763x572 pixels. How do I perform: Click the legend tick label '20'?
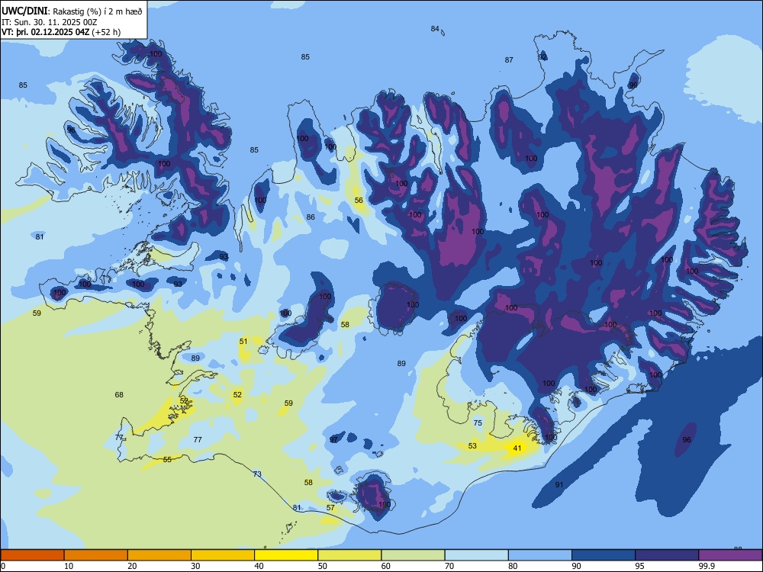pyautogui.click(x=132, y=566)
